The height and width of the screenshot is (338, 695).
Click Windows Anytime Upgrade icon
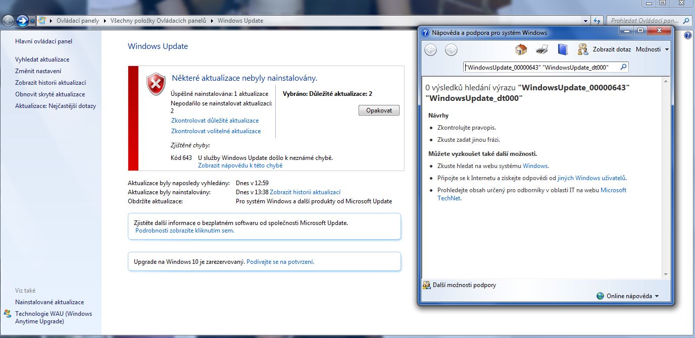7,314
